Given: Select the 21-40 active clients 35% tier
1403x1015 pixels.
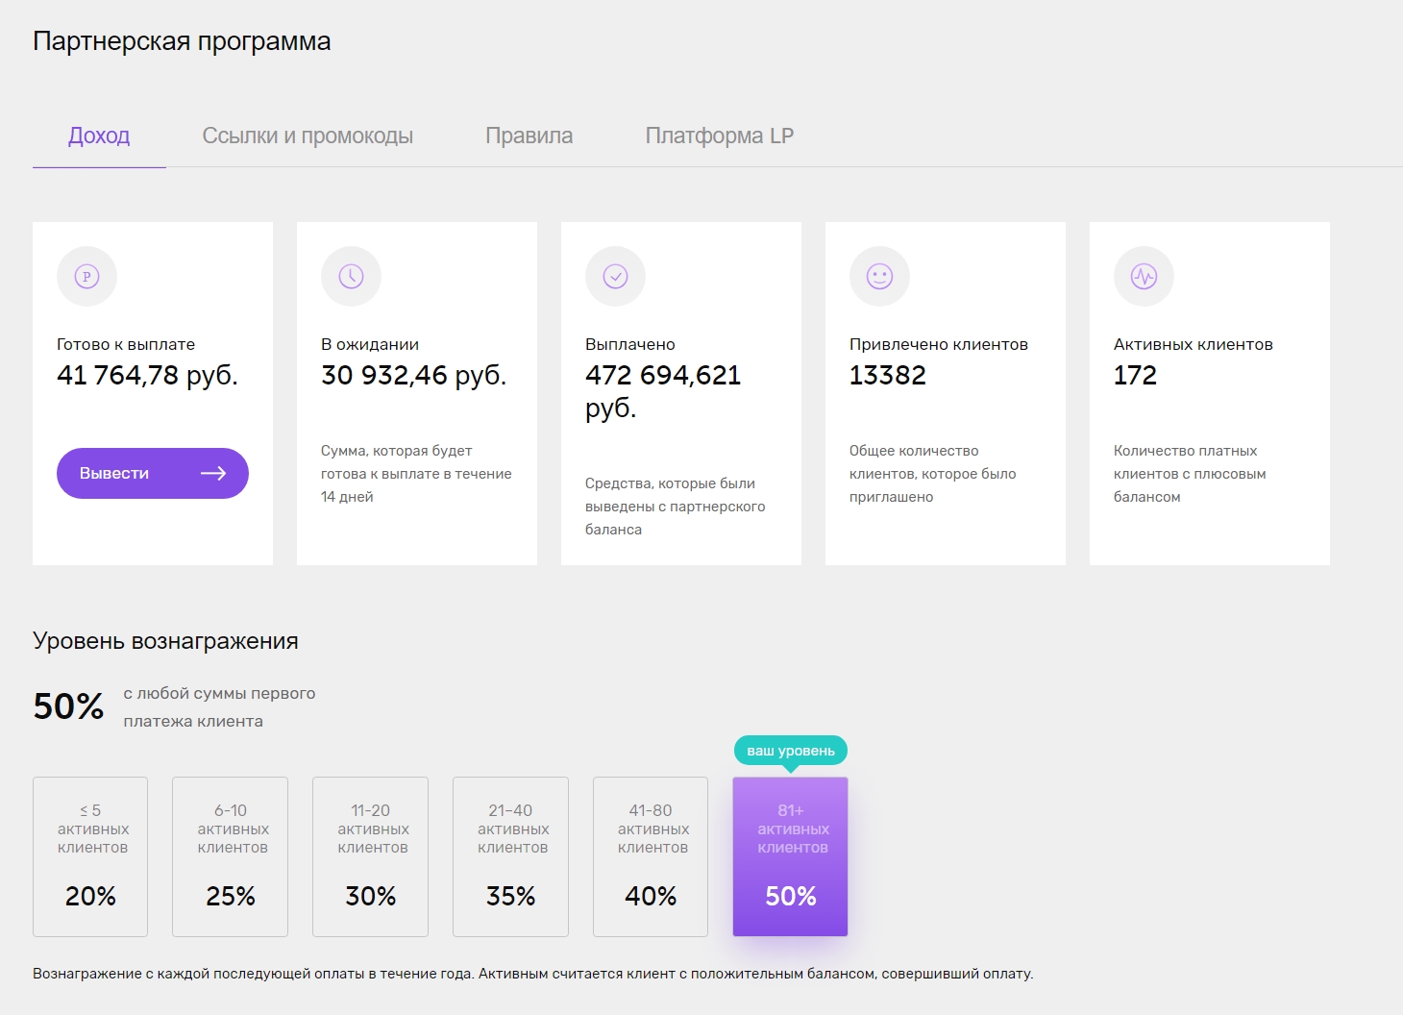Looking at the screenshot, I should [x=510, y=856].
